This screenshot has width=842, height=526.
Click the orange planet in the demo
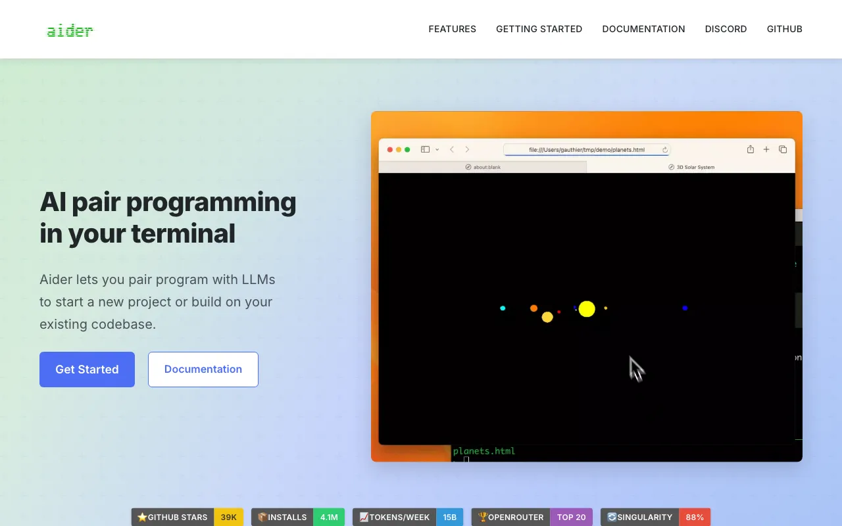(533, 308)
